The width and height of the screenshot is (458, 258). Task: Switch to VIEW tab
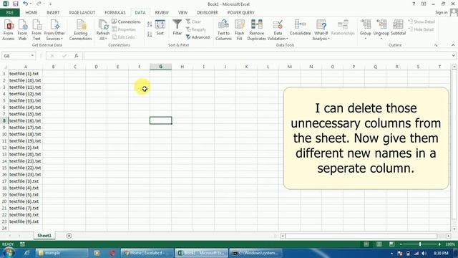(x=183, y=13)
